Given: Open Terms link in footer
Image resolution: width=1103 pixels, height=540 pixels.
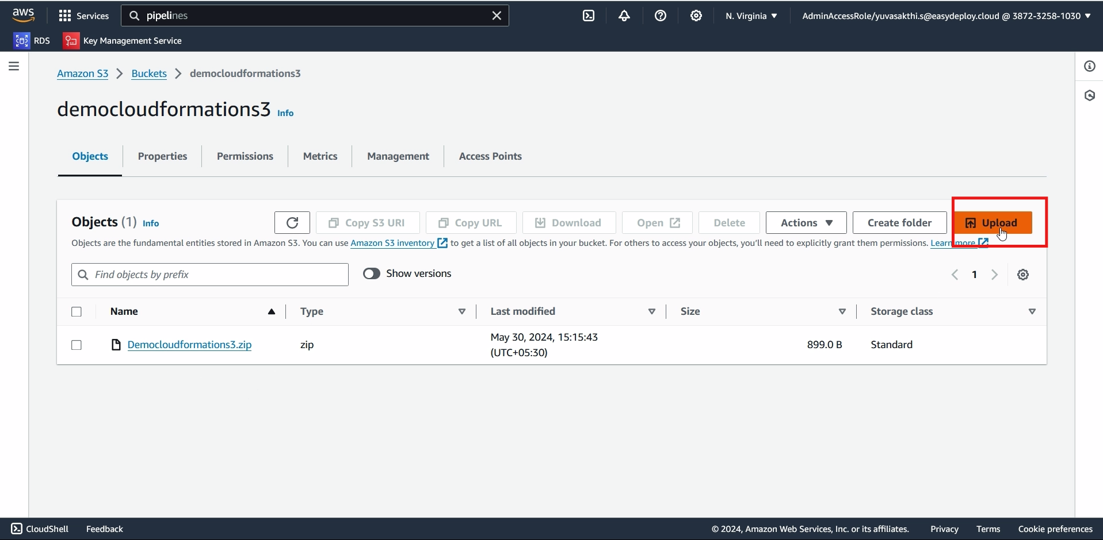Looking at the screenshot, I should (988, 529).
